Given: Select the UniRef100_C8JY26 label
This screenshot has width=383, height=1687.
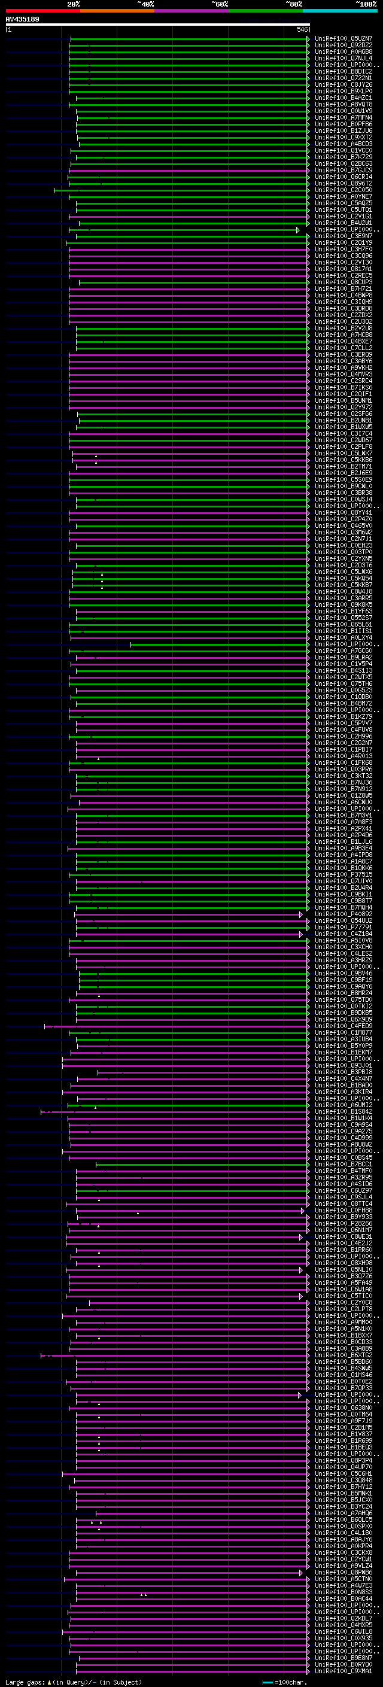Looking at the screenshot, I should pos(344,84).
